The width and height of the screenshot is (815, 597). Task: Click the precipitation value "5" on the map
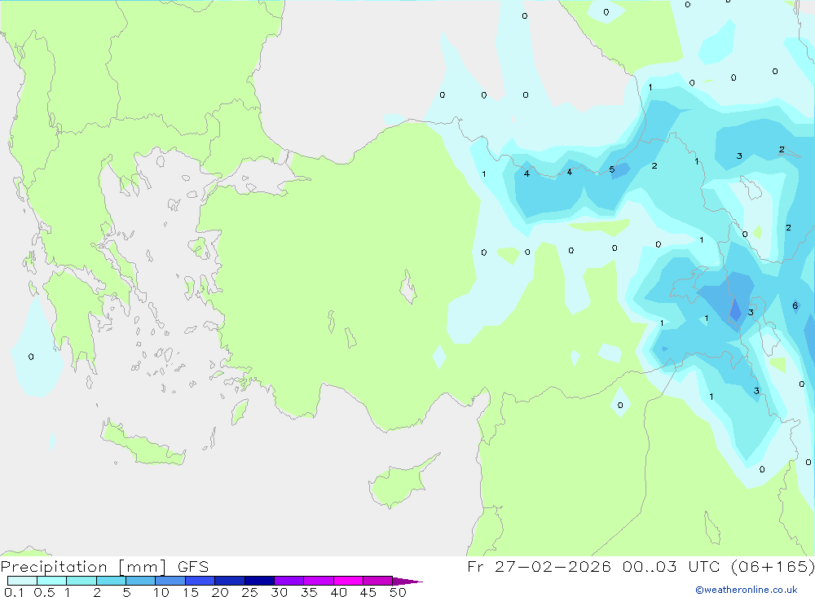(x=612, y=169)
